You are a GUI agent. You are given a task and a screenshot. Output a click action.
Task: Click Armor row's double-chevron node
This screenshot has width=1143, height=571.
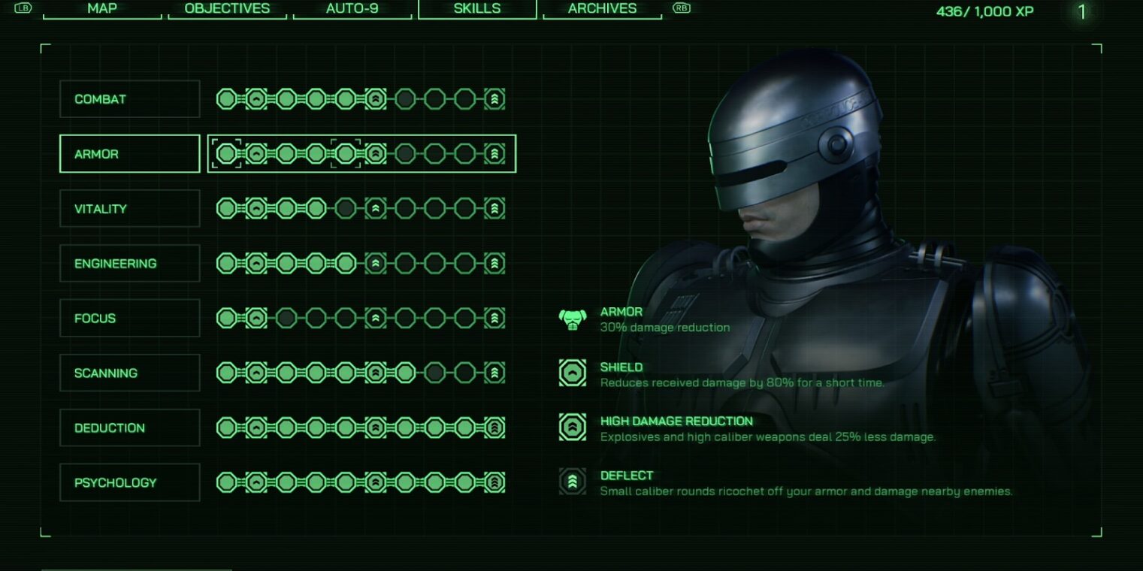click(375, 154)
